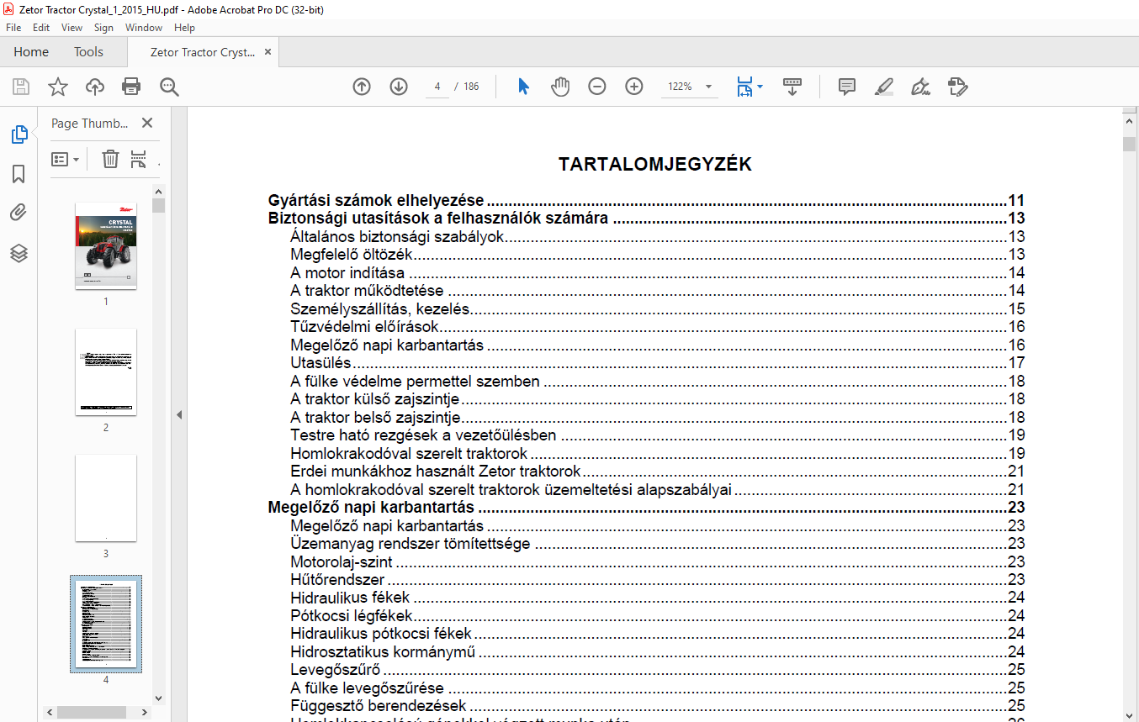Click the scrolling mode keyboard icon
Viewport: 1139px width, 722px height.
pos(792,87)
